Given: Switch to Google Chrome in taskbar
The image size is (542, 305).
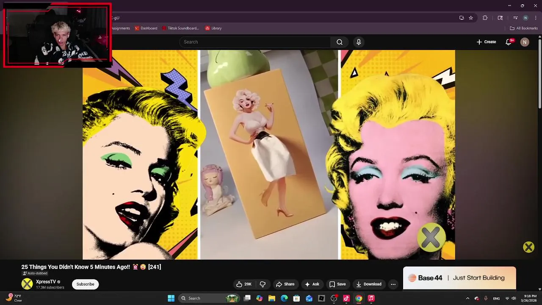Looking at the screenshot, I should tap(359, 298).
